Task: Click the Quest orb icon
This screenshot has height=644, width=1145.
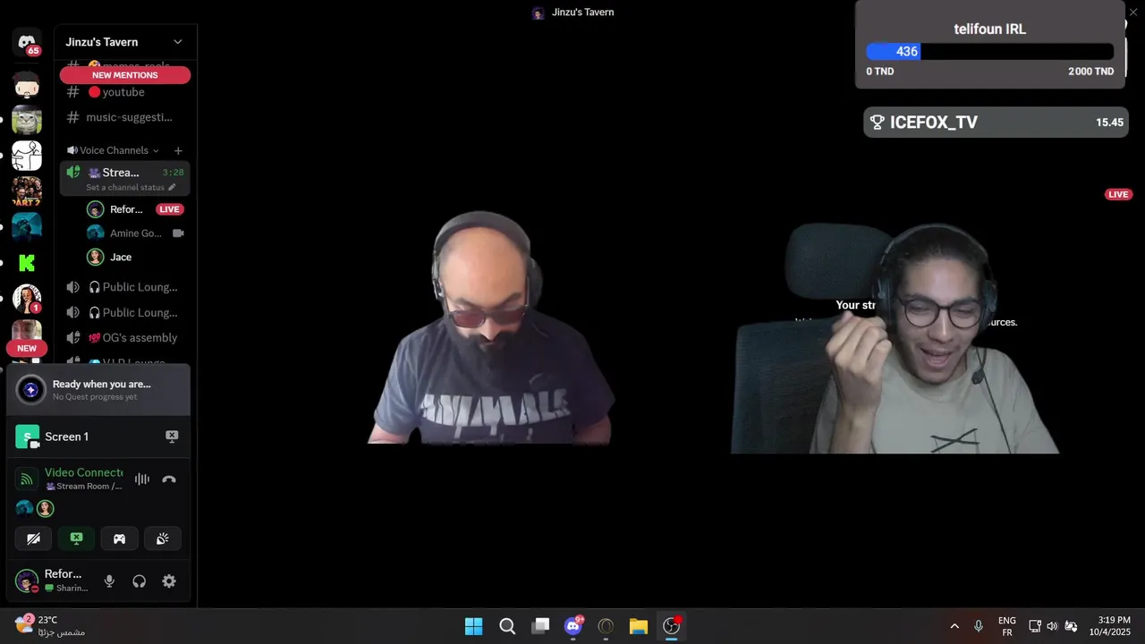Action: 30,390
